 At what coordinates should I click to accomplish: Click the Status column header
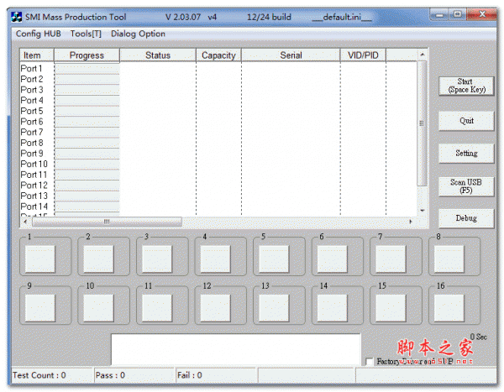tap(158, 55)
